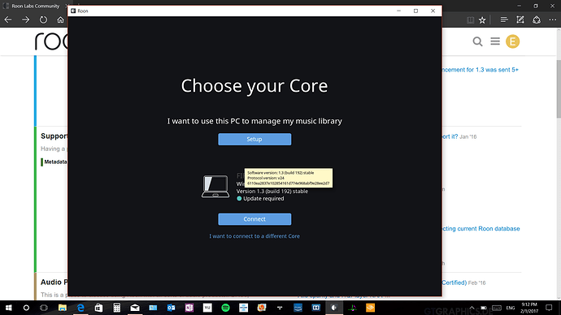Show hidden system tray icons chevron
Viewport: 561px width, 315px height.
coord(472,308)
